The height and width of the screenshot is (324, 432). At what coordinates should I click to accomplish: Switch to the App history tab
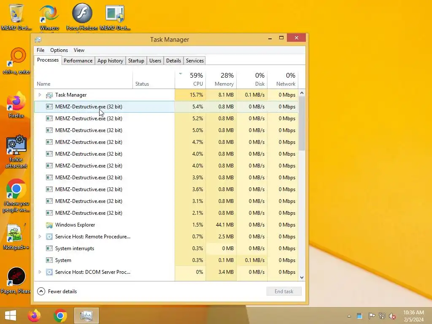110,61
